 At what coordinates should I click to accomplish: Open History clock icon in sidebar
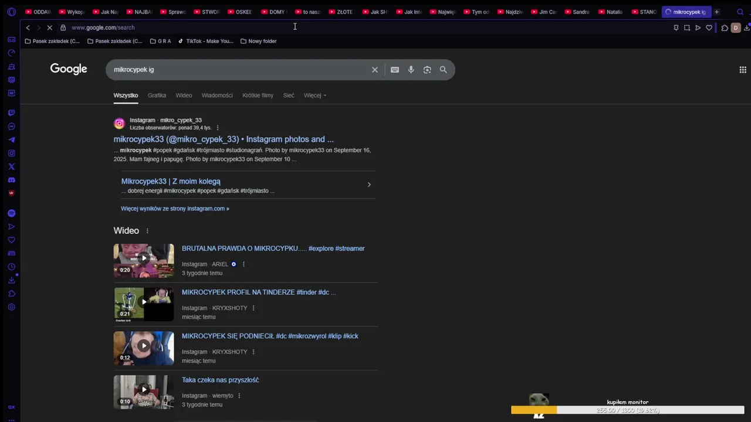[x=11, y=267]
